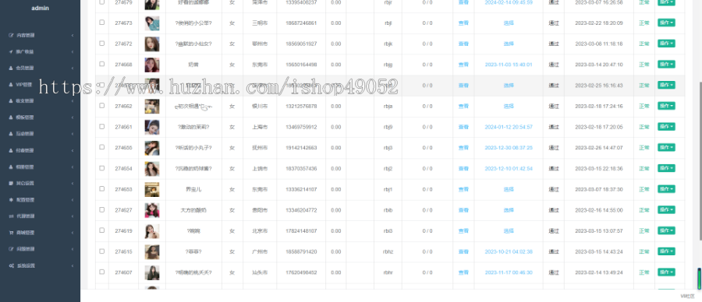The height and width of the screenshot is (302, 702).
Task: Open avatar photo of user 274662
Action: pos(152,107)
